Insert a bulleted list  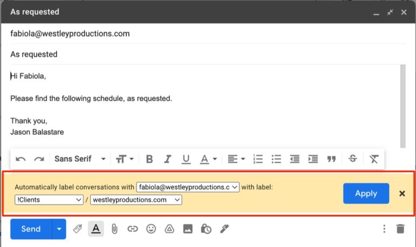(x=276, y=159)
